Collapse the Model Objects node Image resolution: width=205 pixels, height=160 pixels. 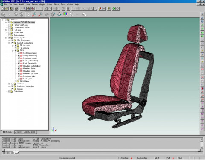6,38
